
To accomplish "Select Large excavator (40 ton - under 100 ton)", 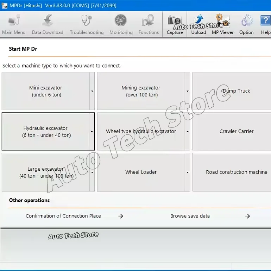I will [x=46, y=172].
